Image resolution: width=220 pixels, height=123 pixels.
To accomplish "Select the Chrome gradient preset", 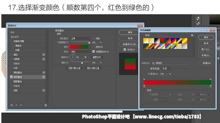I will (x=163, y=46).
